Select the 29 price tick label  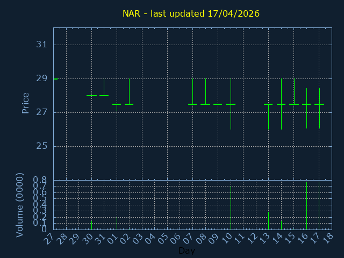(41, 78)
